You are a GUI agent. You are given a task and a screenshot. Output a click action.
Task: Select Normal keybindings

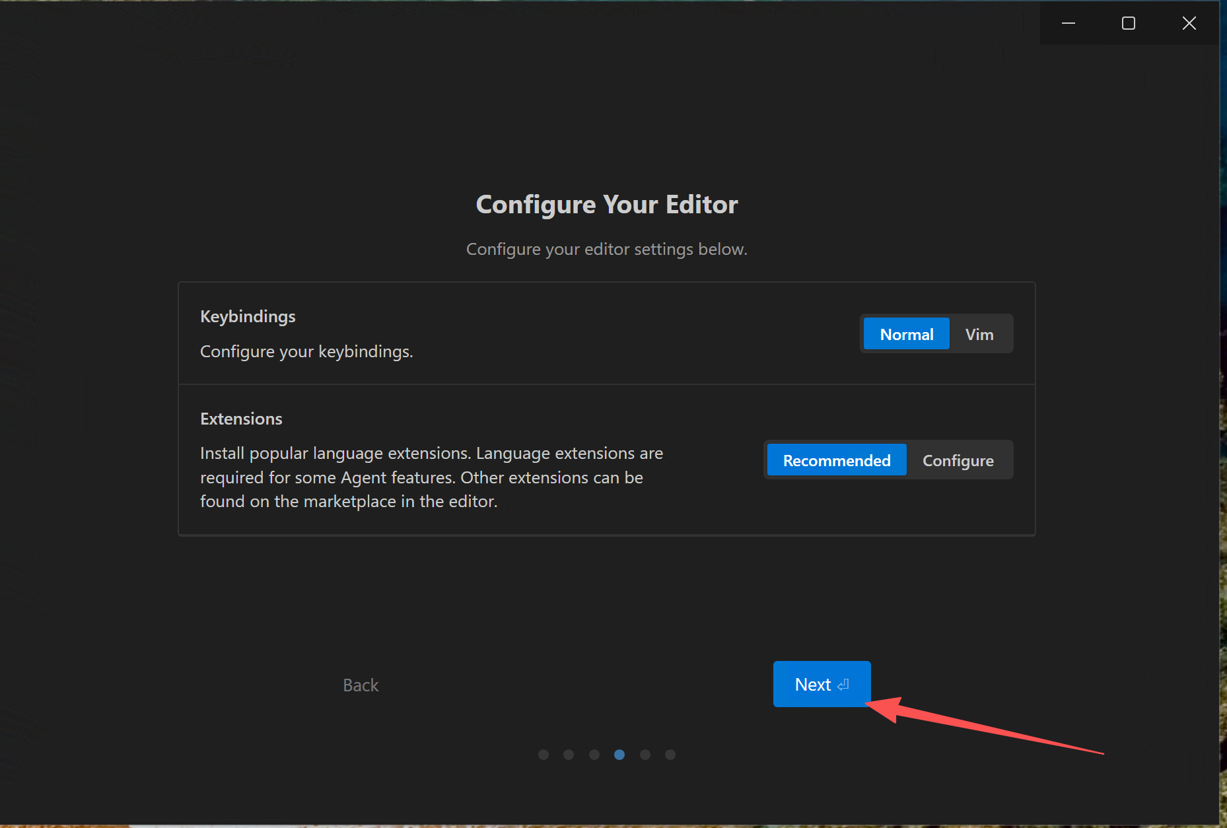pyautogui.click(x=906, y=334)
